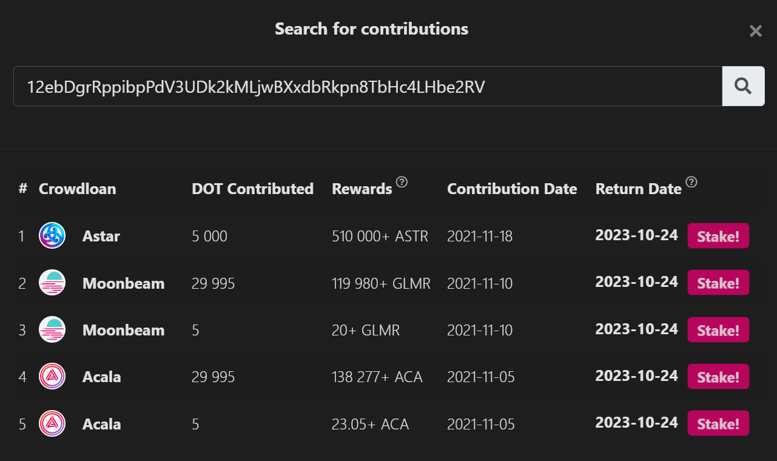Click the Crowdloan column header
777x461 pixels.
[77, 189]
